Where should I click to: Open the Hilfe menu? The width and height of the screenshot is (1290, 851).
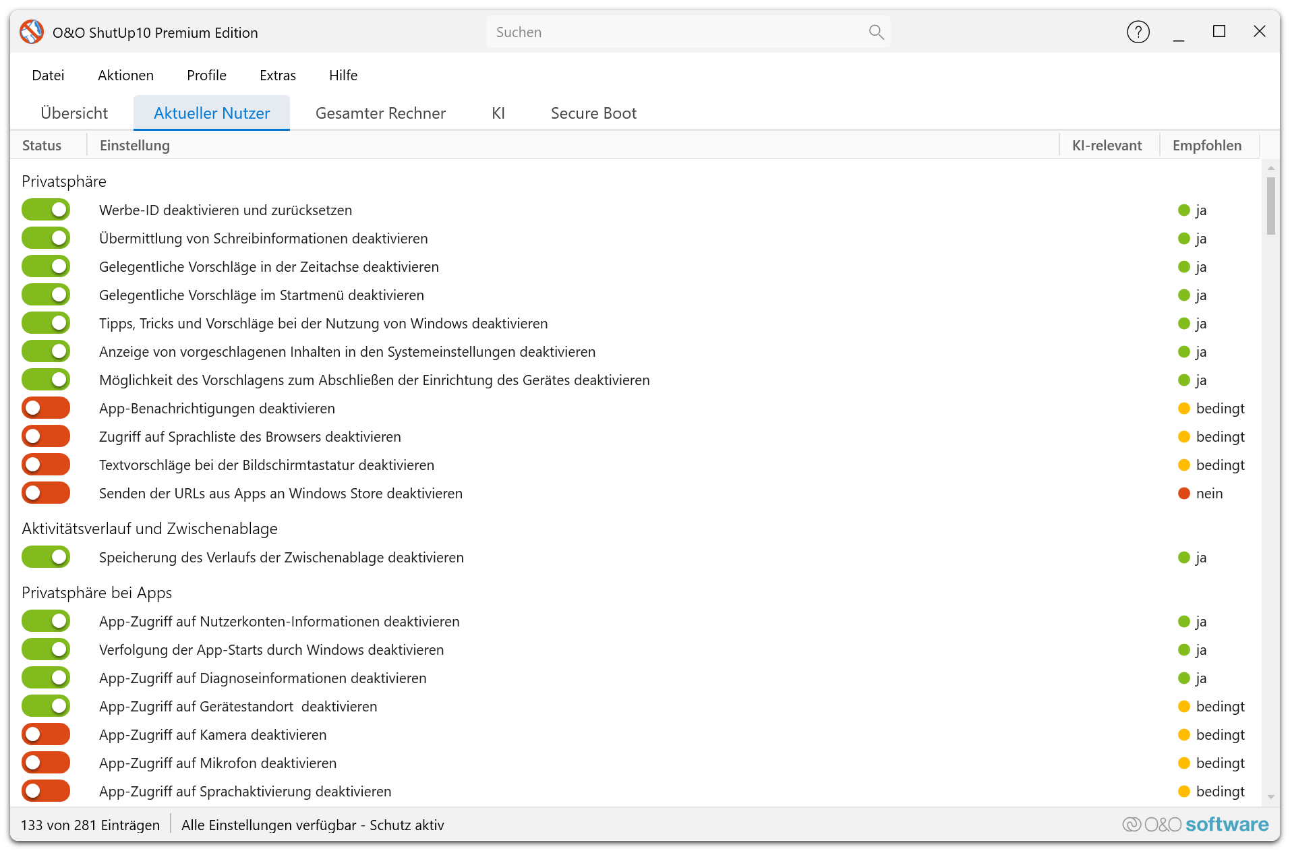click(x=343, y=76)
